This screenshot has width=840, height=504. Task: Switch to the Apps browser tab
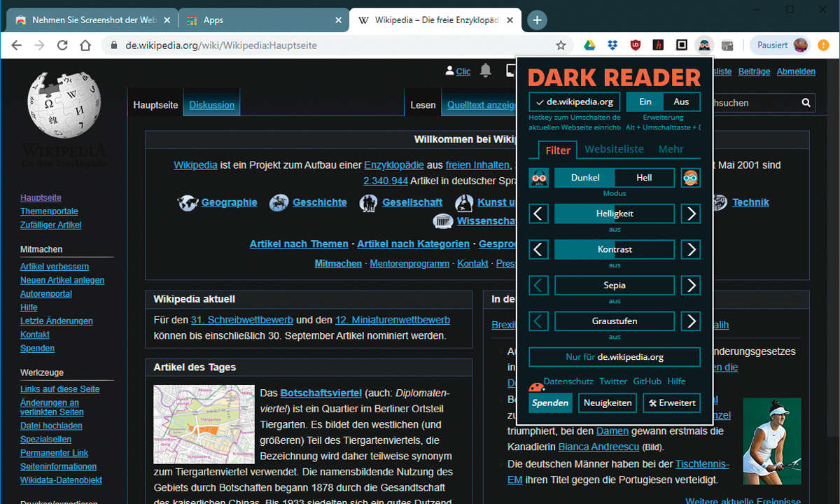[x=262, y=20]
